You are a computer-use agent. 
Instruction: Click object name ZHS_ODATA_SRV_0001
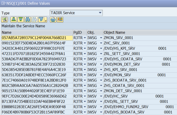coord(124,86)
